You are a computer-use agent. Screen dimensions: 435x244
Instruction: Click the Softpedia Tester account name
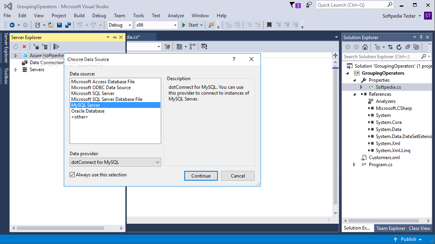tap(399, 16)
